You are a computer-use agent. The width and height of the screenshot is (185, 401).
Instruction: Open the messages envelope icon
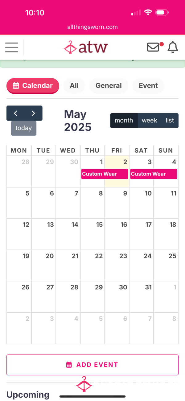tap(153, 47)
